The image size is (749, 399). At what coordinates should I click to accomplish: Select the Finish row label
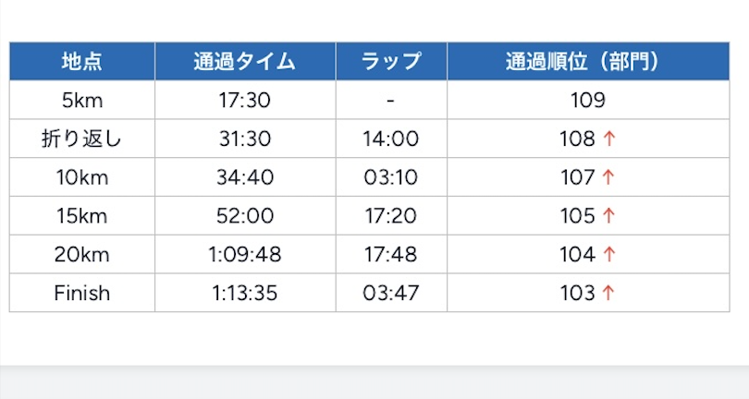click(x=82, y=294)
